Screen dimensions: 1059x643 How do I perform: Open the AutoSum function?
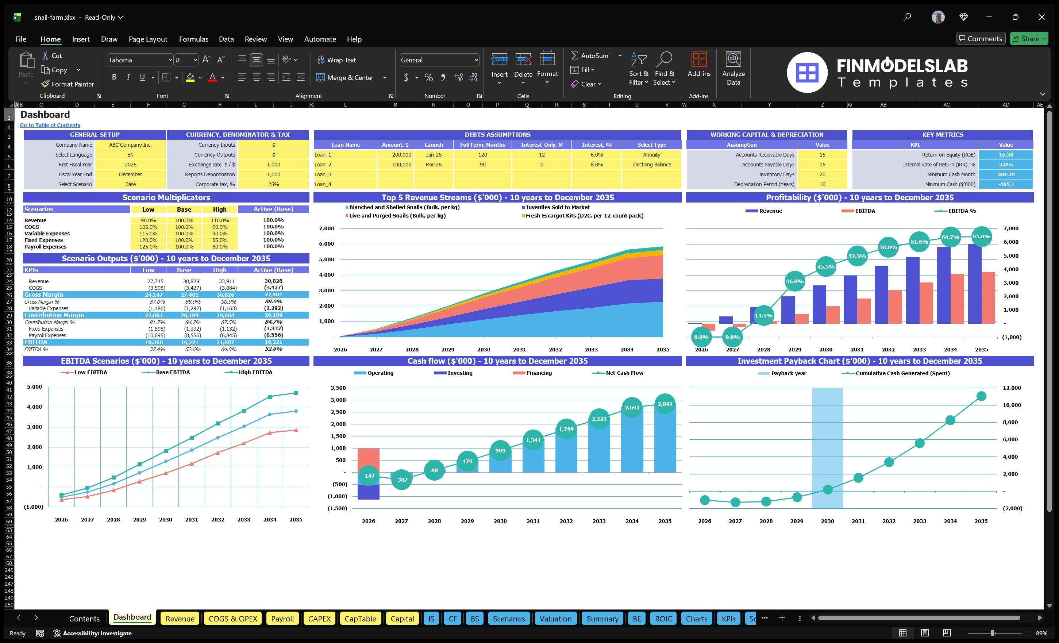pyautogui.click(x=591, y=55)
